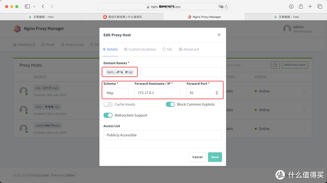This screenshot has width=327, height=183.
Task: Open the kebab menu on the nas host row
Action: [x=304, y=91]
